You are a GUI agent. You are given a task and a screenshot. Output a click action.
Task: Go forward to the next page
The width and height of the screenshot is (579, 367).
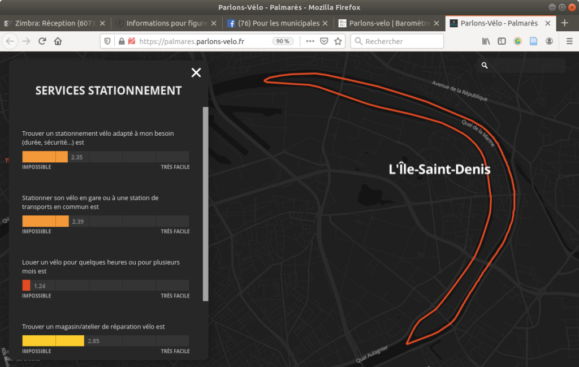click(x=26, y=41)
